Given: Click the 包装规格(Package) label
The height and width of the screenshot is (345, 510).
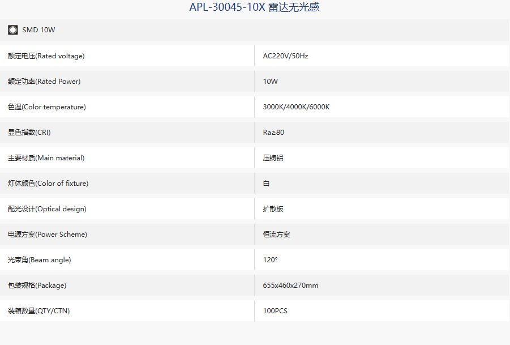Looking at the screenshot, I should (x=37, y=286).
